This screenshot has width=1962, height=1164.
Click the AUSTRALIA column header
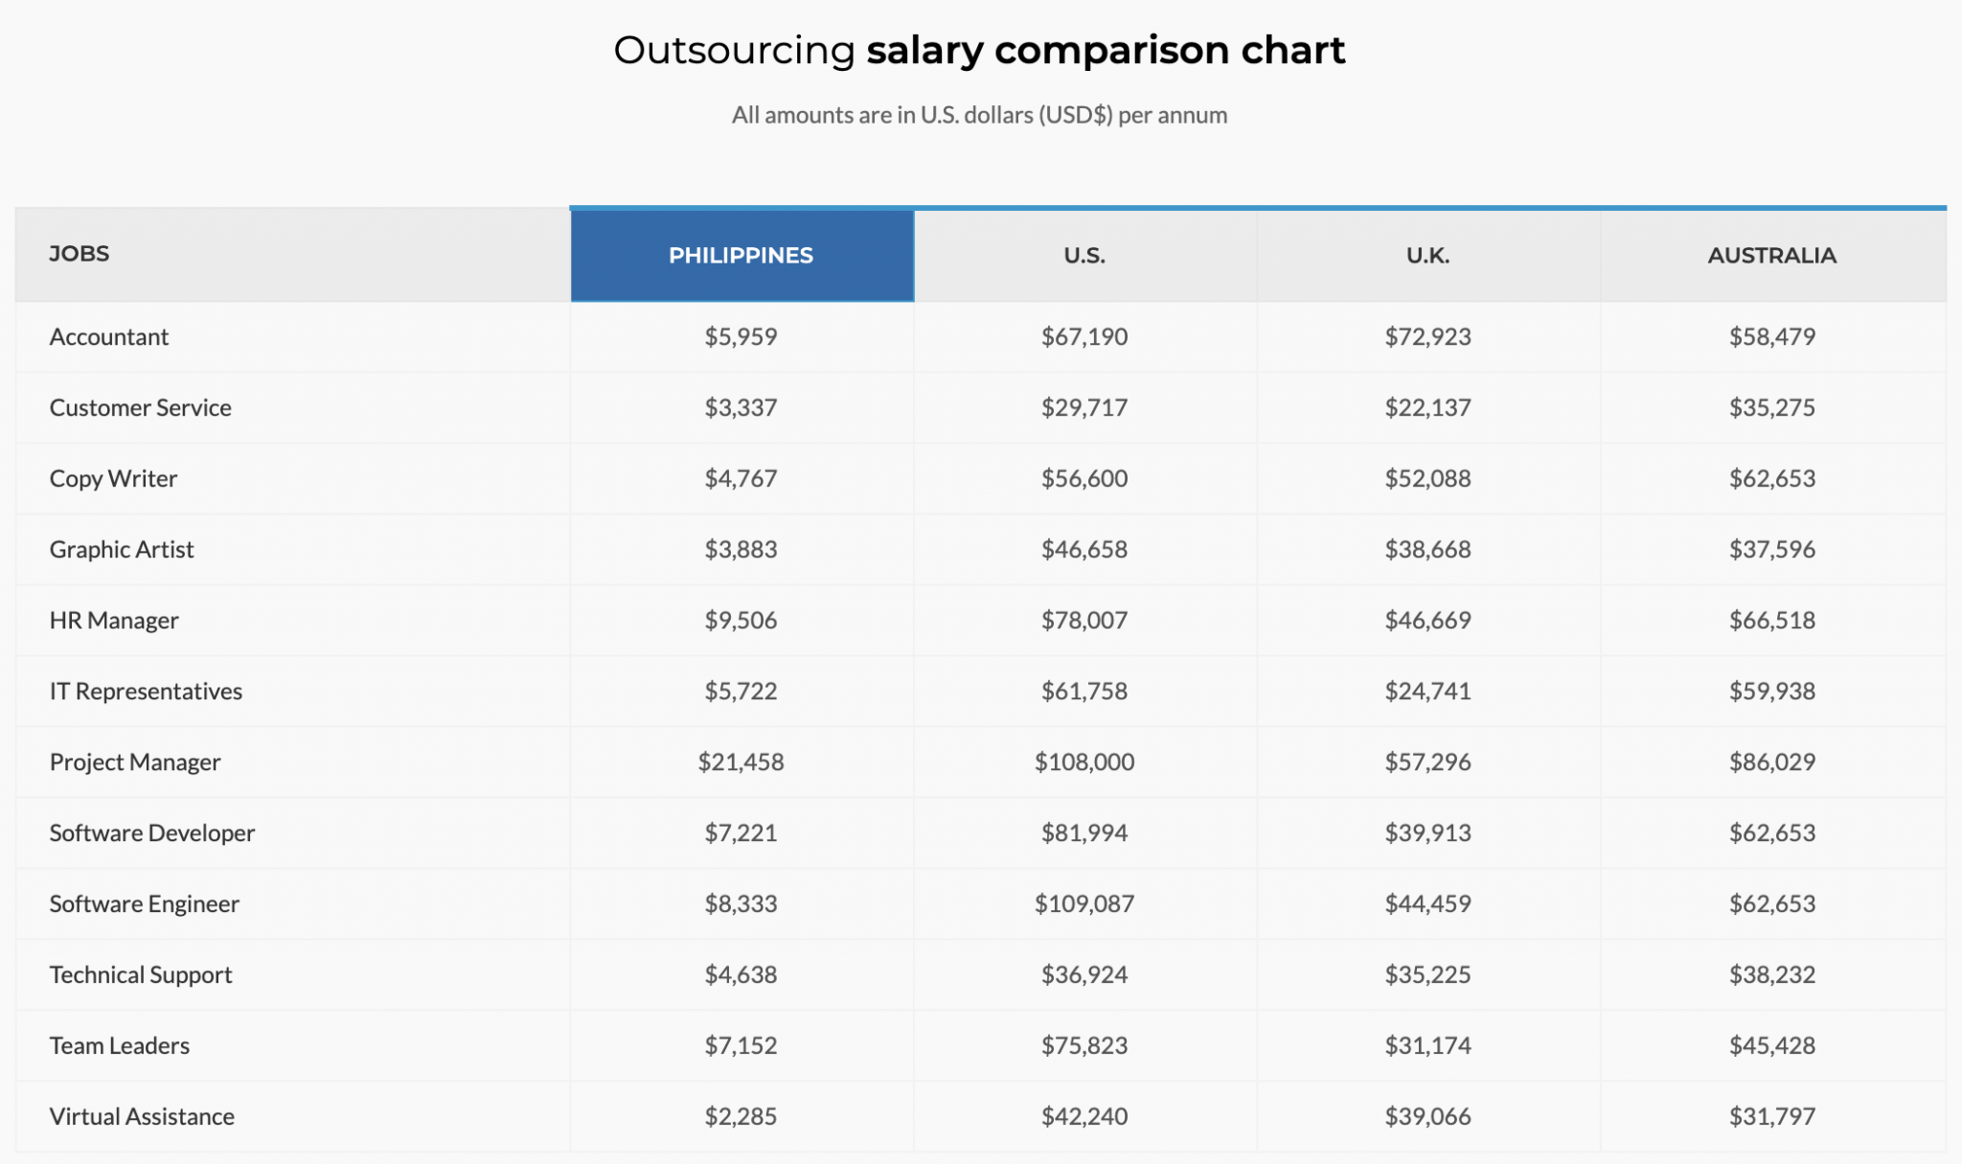coord(1771,256)
